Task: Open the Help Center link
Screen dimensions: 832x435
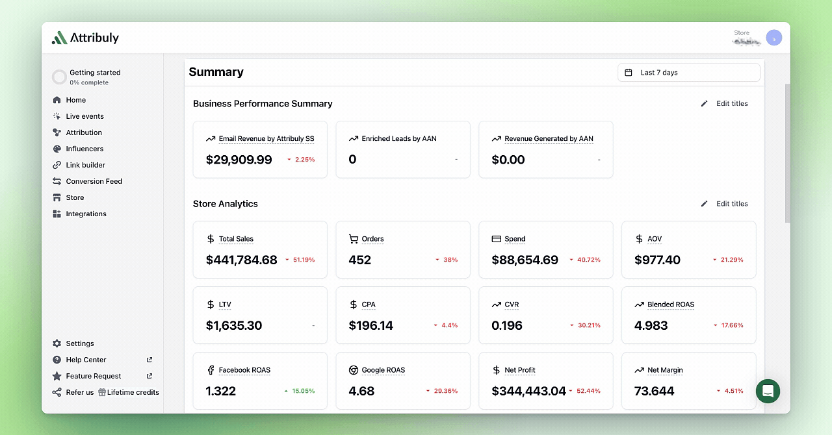Action: coord(85,360)
